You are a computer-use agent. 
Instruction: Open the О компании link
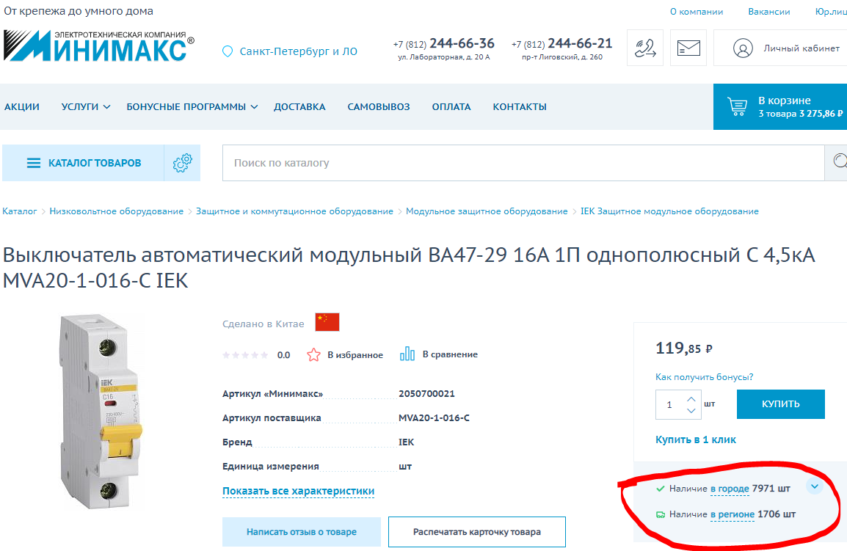697,12
